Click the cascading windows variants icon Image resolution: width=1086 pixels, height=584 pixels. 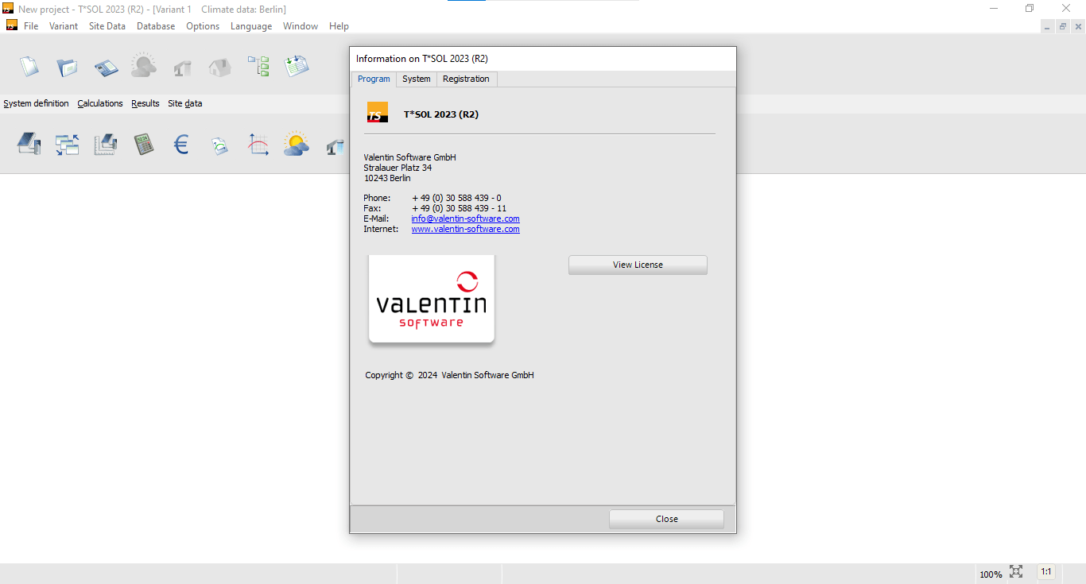[x=67, y=144]
